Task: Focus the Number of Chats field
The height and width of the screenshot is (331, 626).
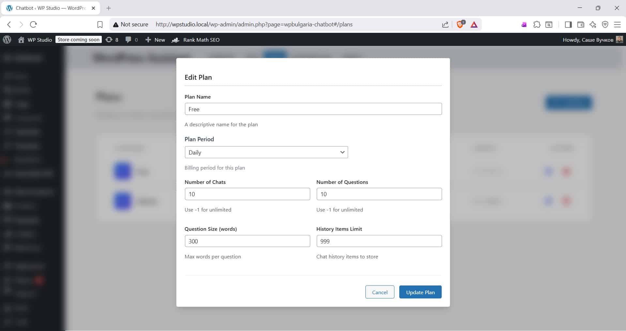Action: (247, 194)
